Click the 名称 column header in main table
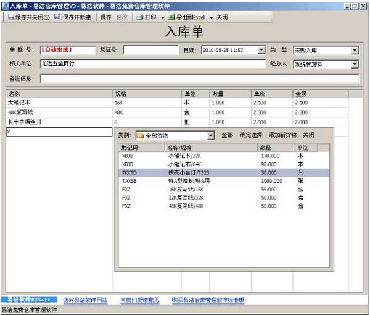This screenshot has width=370, height=315. click(59, 94)
